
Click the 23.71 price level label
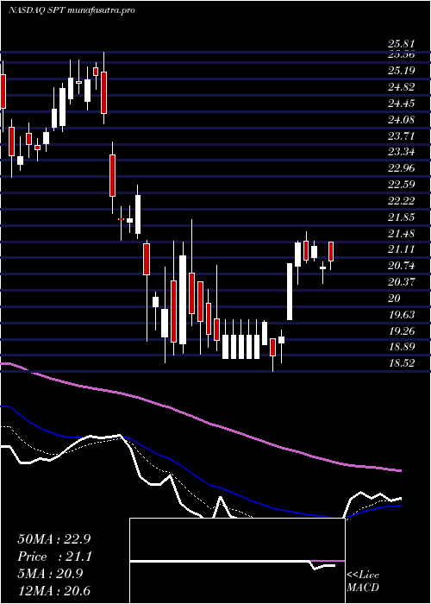click(x=401, y=135)
